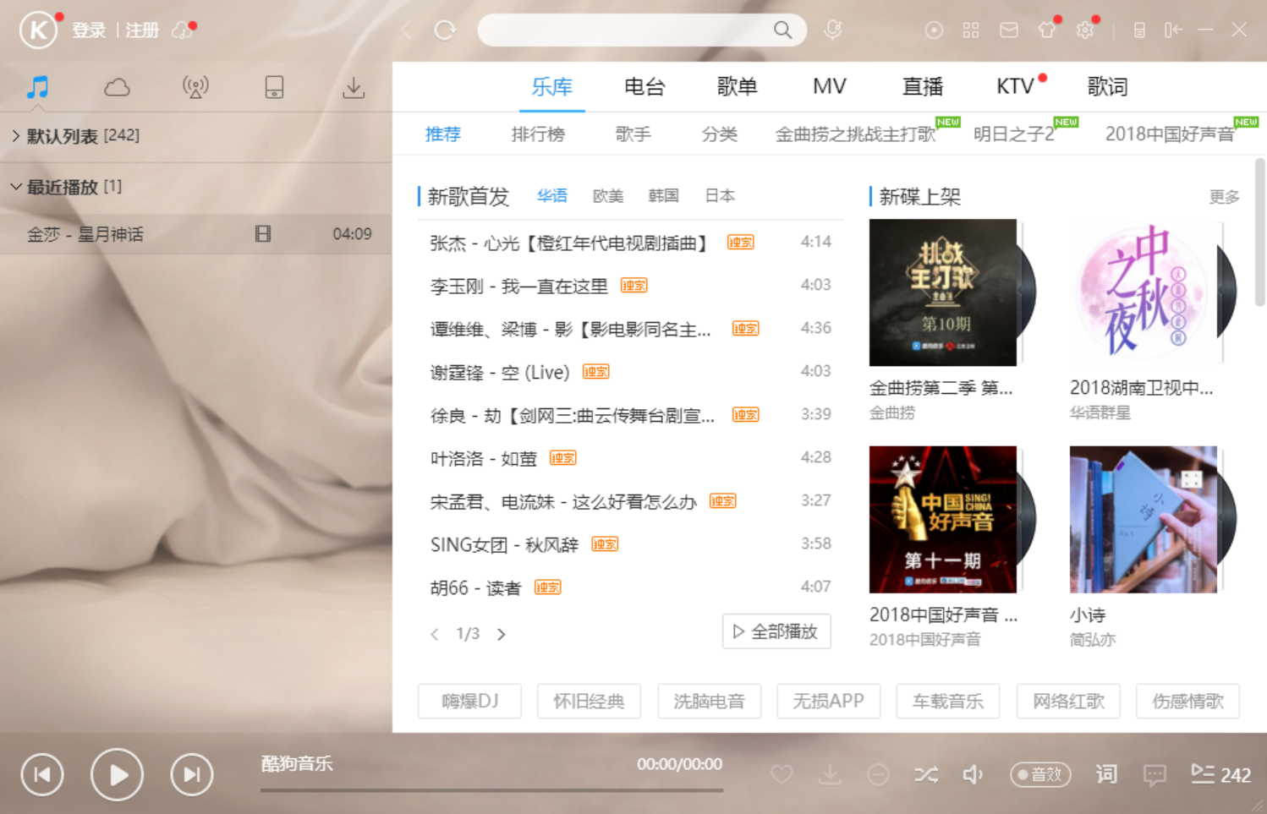Viewport: 1267px width, 814px height.
Task: Click the MV film icon for 星月神话
Action: (263, 234)
